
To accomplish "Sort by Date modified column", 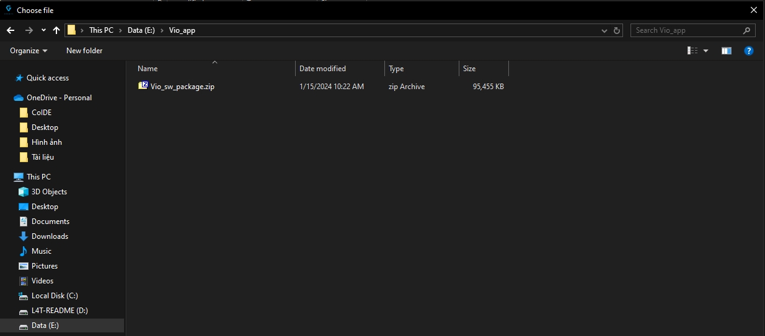I will 322,69.
